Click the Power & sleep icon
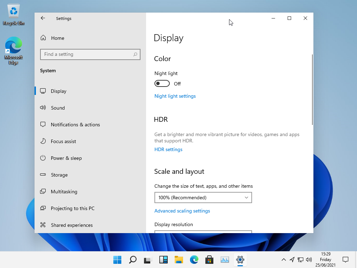This screenshot has height=268, width=357. (x=43, y=158)
